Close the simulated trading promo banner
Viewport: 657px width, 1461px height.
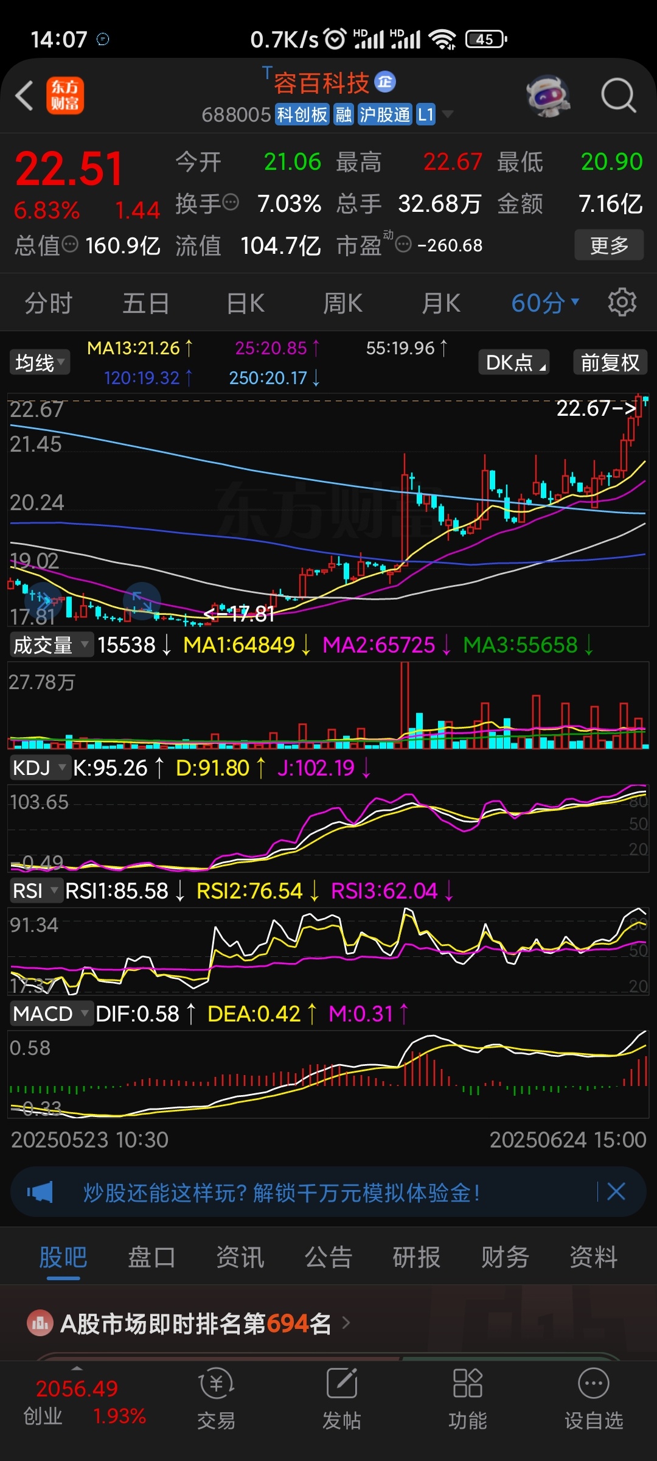click(x=616, y=1191)
